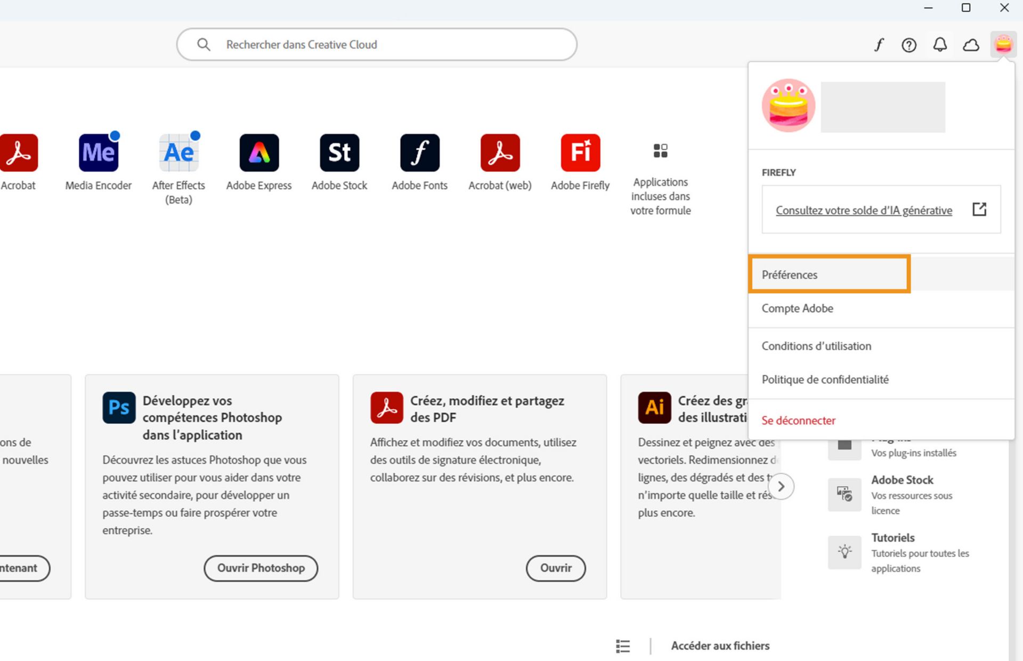Click the Adobe Stock app icon

339,153
